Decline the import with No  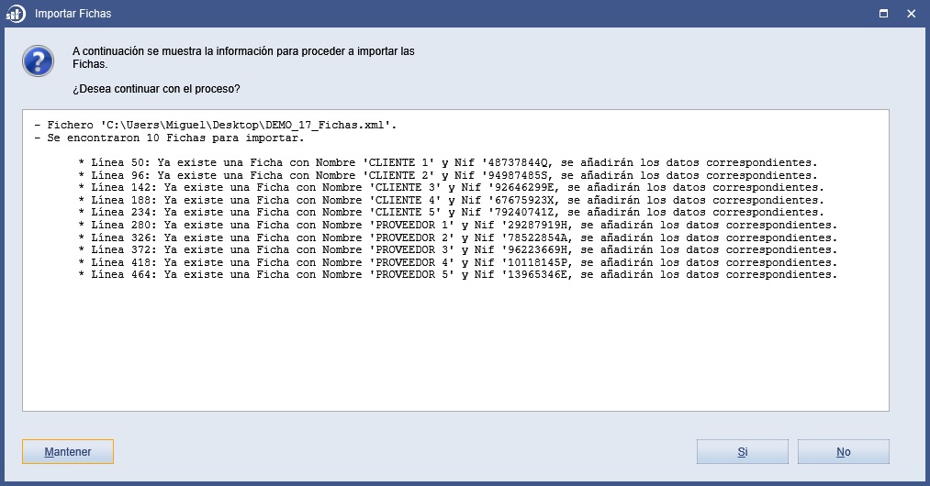click(843, 452)
